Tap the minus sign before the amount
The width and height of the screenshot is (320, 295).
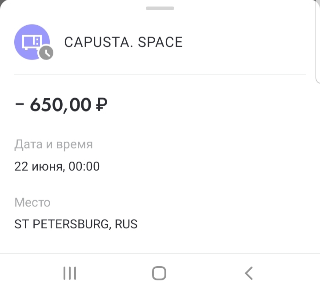point(20,104)
